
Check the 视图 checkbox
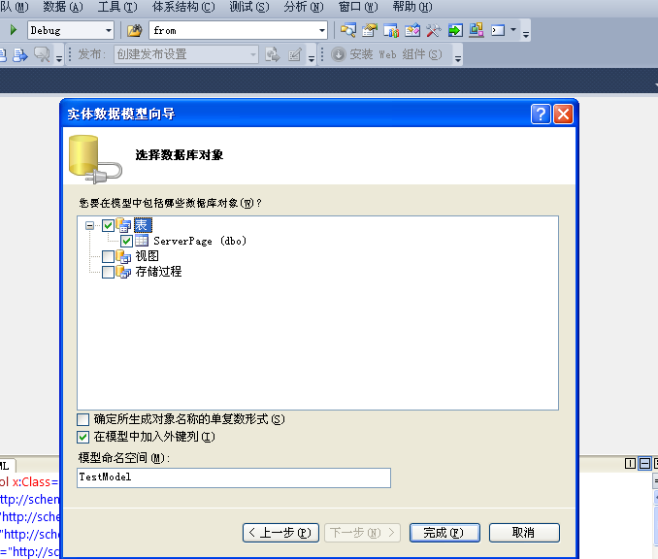pos(109,256)
